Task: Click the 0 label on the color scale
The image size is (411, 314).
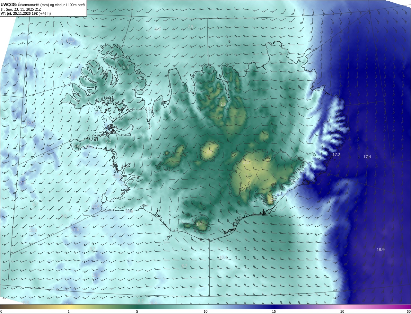Action: (x=1, y=312)
